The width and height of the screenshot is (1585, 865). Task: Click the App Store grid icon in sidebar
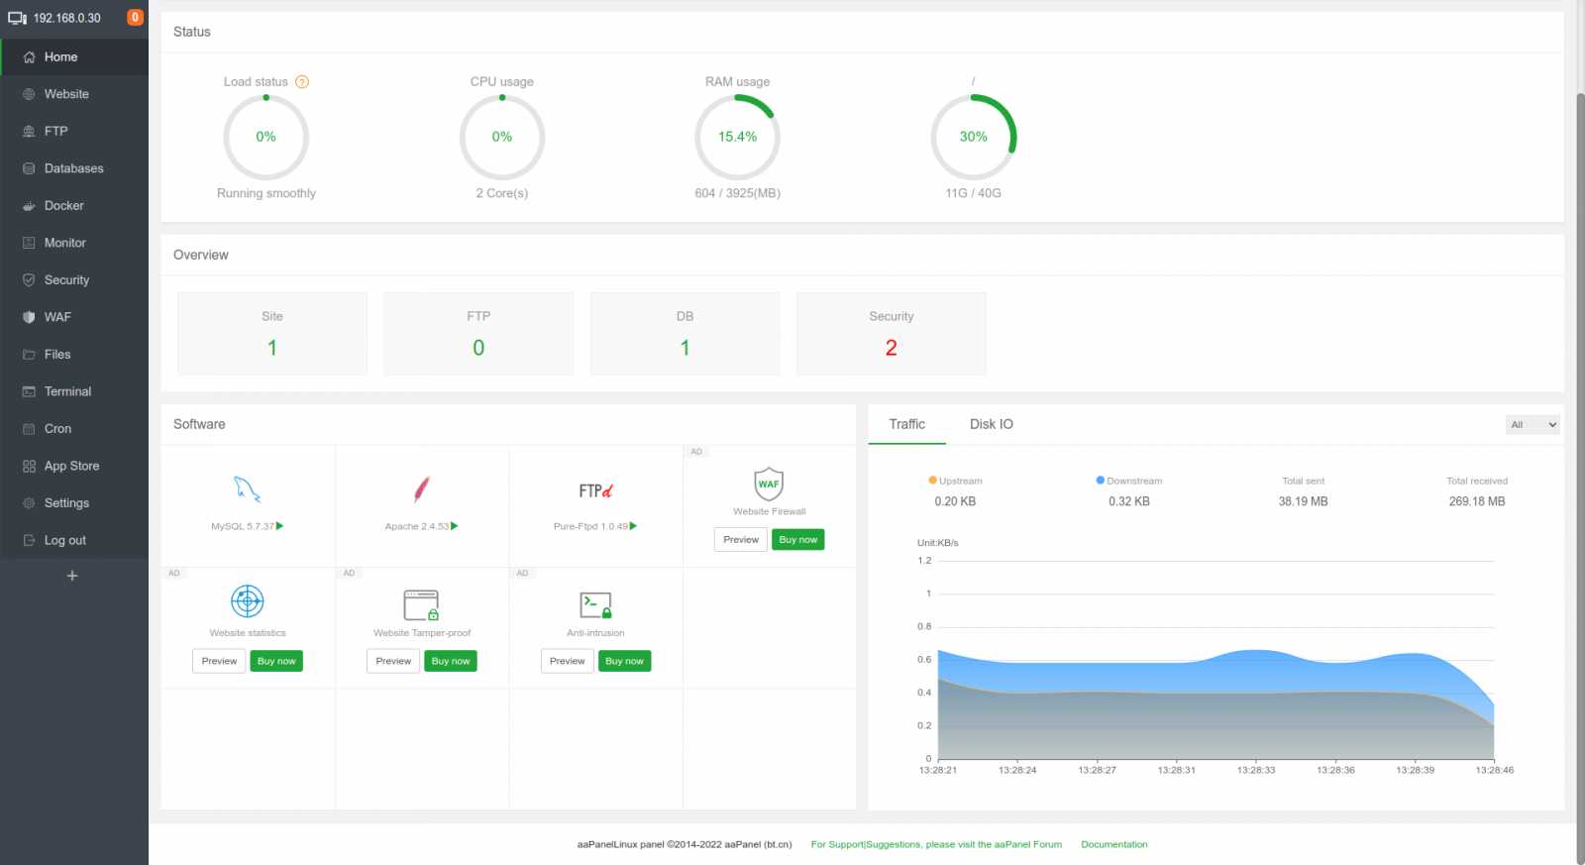[x=29, y=466]
